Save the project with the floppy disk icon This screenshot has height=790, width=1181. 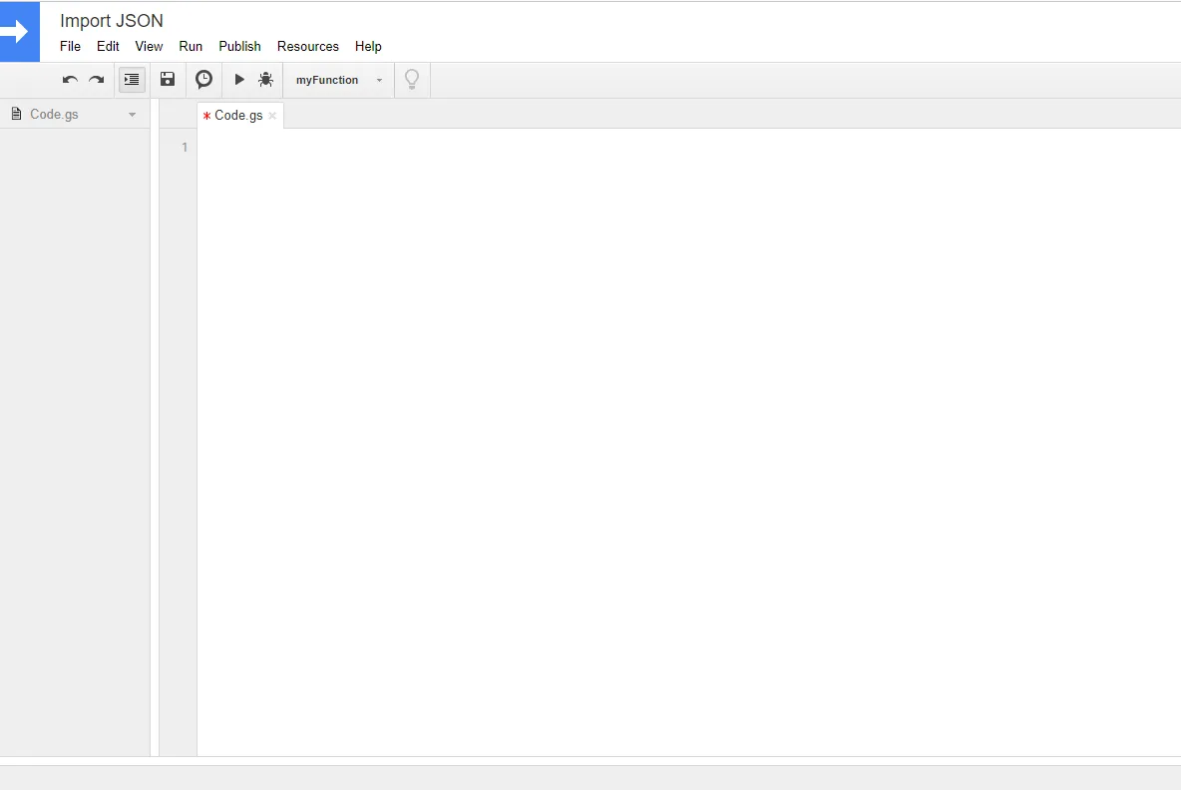click(x=168, y=79)
